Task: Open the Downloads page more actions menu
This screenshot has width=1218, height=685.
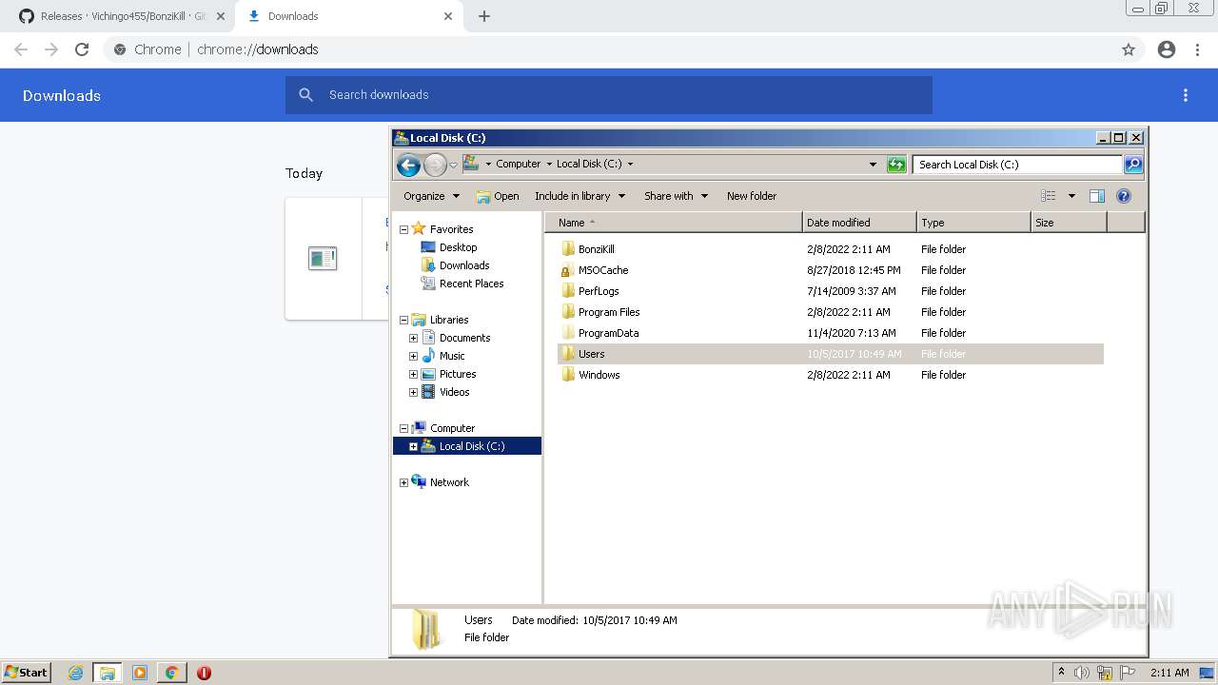Action: click(x=1186, y=95)
